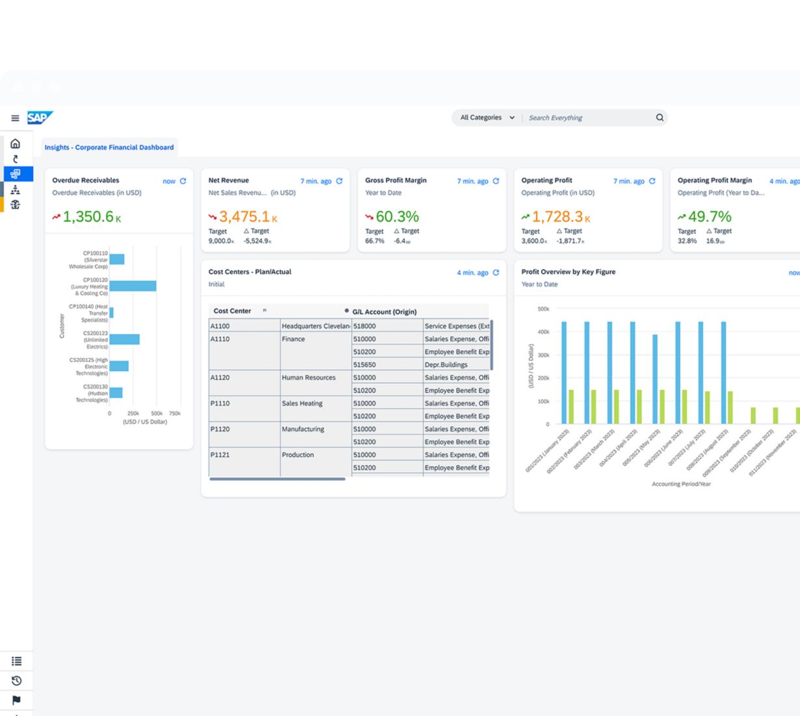This screenshot has width=800, height=716.
Task: Open the flag icon in sidebar
Action: tap(16, 700)
